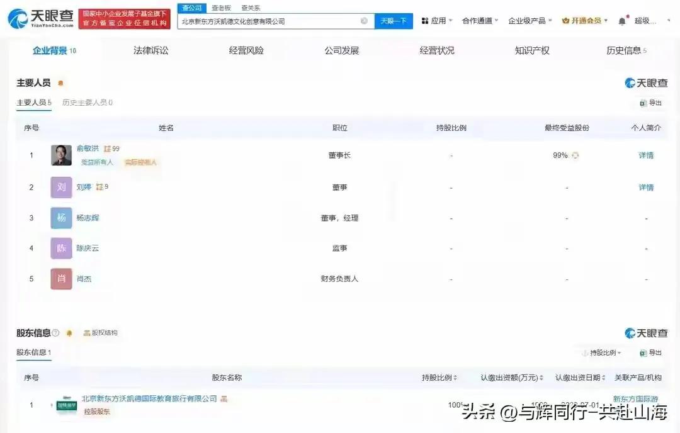Switch to 知识产权 tab
This screenshot has width=680, height=433.
(532, 51)
